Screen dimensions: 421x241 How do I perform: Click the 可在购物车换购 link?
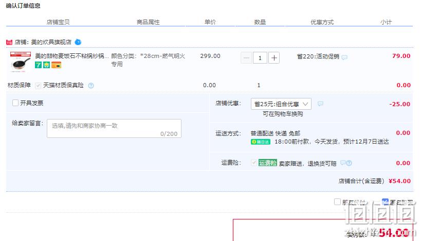(x=283, y=114)
